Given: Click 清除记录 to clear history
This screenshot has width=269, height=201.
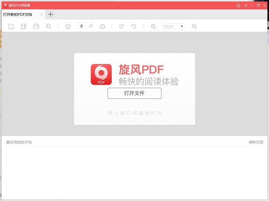Looking at the screenshot, I should click(x=256, y=142).
